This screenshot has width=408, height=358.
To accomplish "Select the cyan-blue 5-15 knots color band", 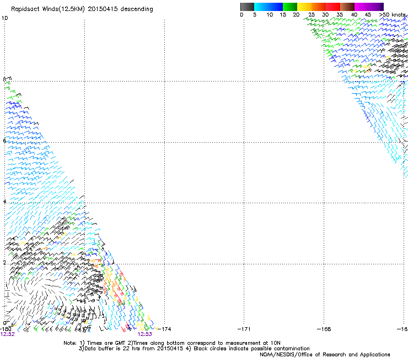I will [x=269, y=7].
